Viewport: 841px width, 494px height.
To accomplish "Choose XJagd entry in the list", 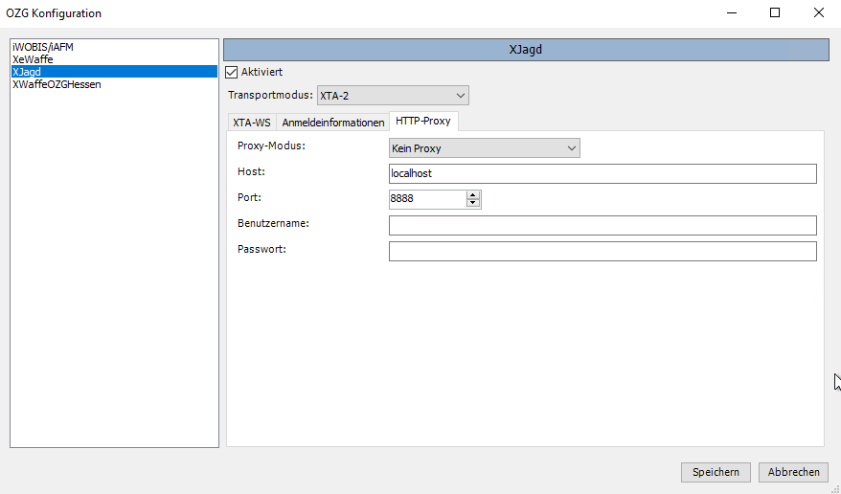I will (27, 72).
